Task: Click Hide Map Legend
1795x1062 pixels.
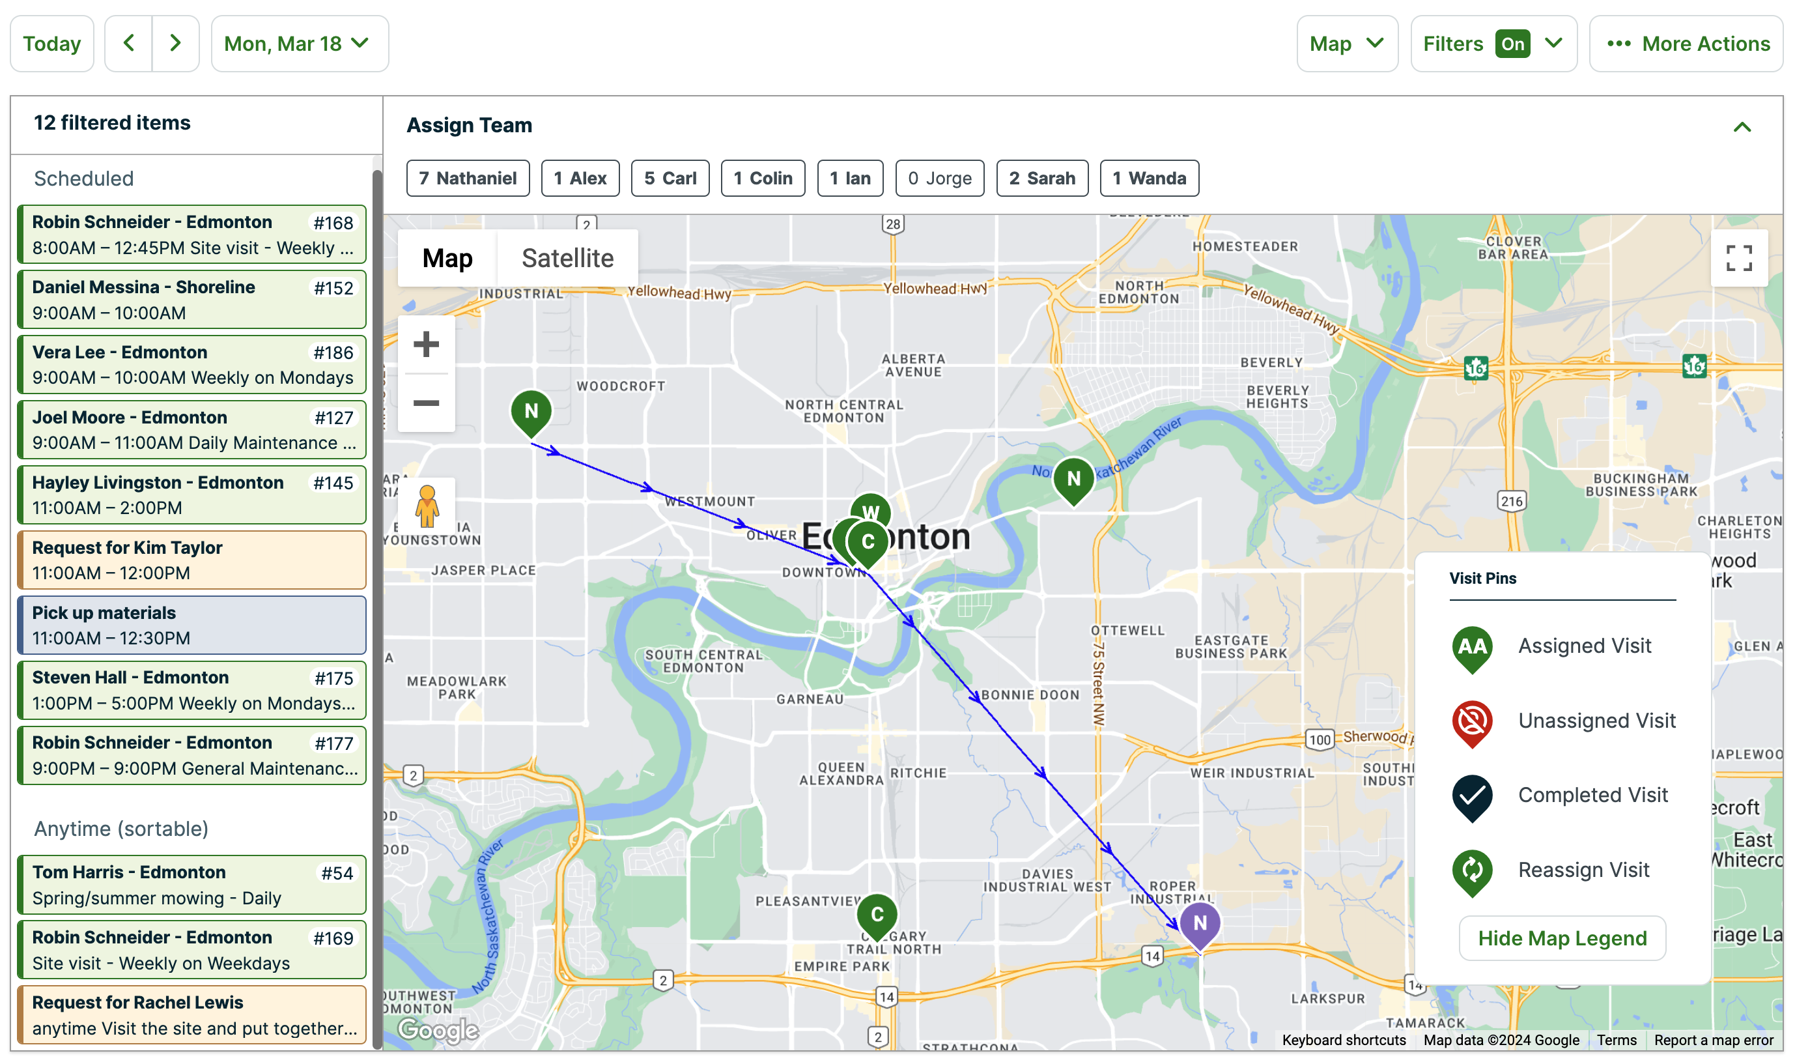Action: pyautogui.click(x=1562, y=938)
